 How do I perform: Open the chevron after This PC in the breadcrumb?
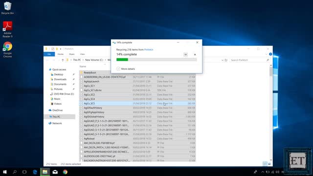(83, 60)
